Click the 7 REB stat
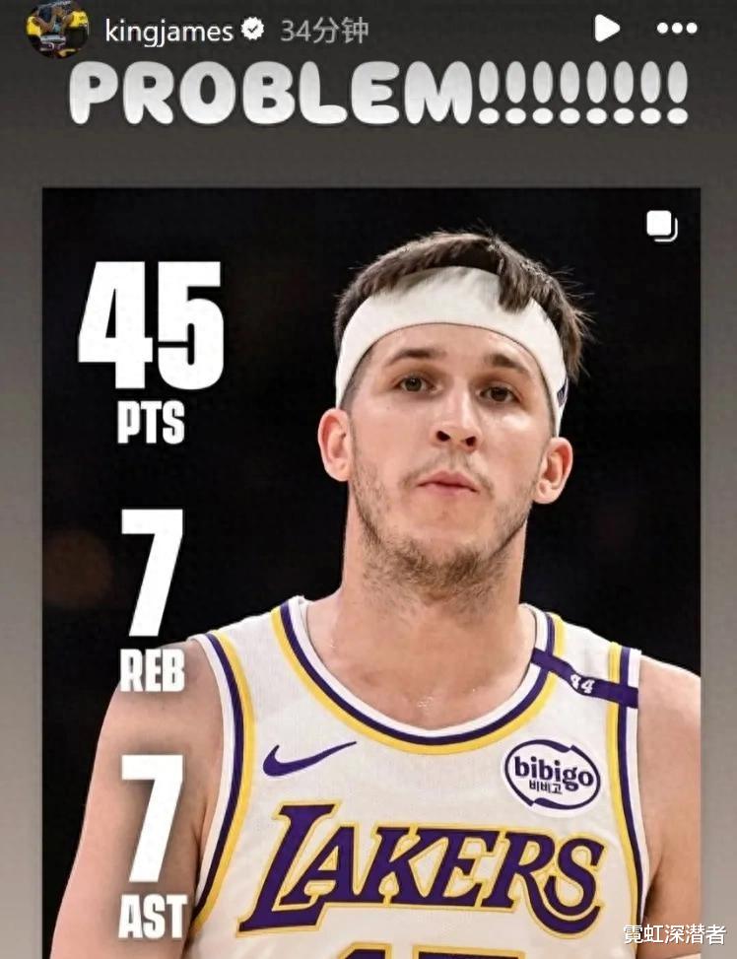737x959 pixels. [153, 599]
